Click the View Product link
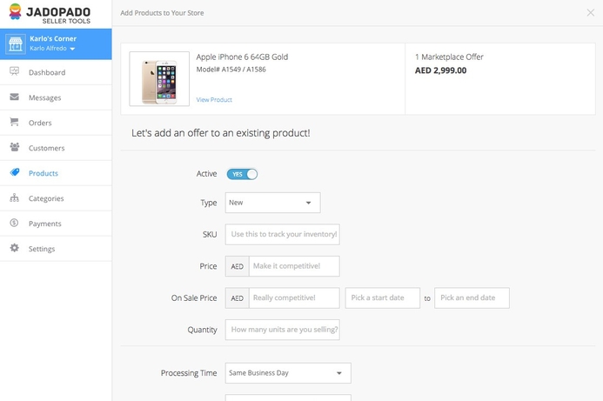 click(x=214, y=99)
